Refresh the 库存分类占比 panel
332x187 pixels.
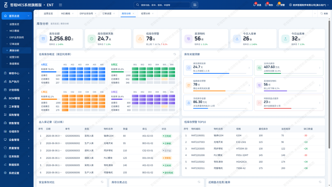[199, 182]
